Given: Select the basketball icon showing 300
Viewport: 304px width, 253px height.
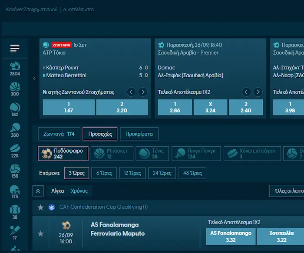Looking at the screenshot, I should coord(15,89).
